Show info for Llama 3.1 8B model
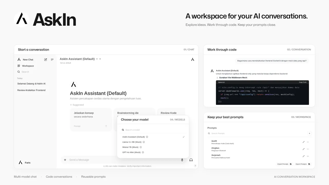The width and height of the screenshot is (329, 185). [144, 142]
